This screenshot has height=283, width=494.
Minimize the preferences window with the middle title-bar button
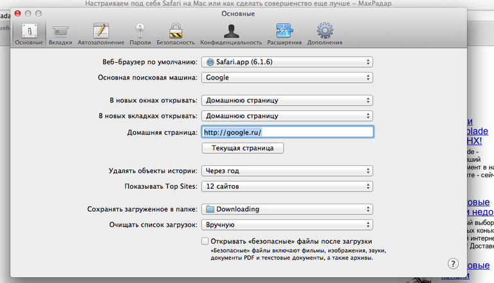click(28, 13)
